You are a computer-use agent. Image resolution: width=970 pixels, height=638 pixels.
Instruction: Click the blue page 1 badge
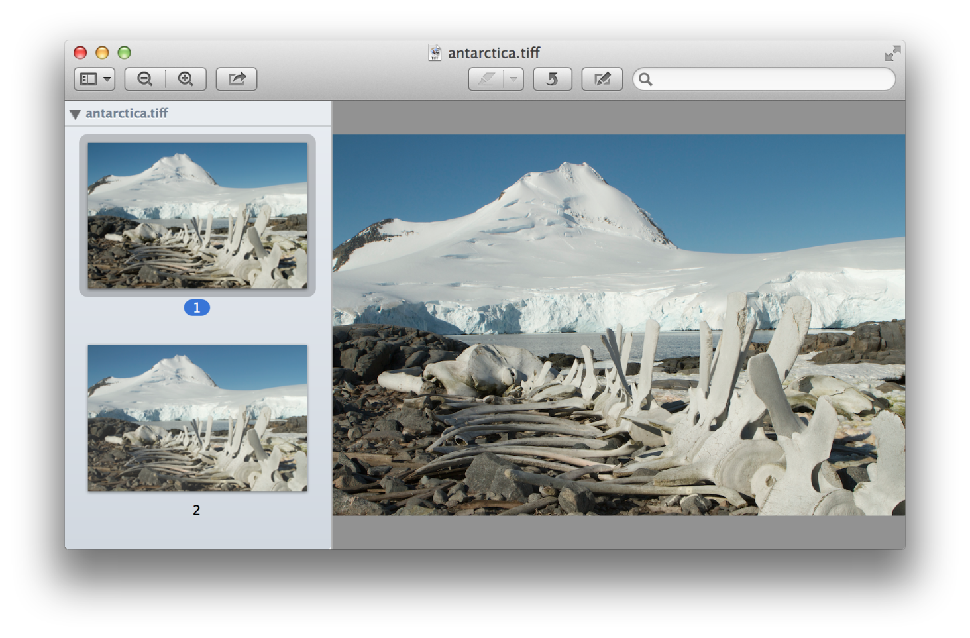pos(197,307)
